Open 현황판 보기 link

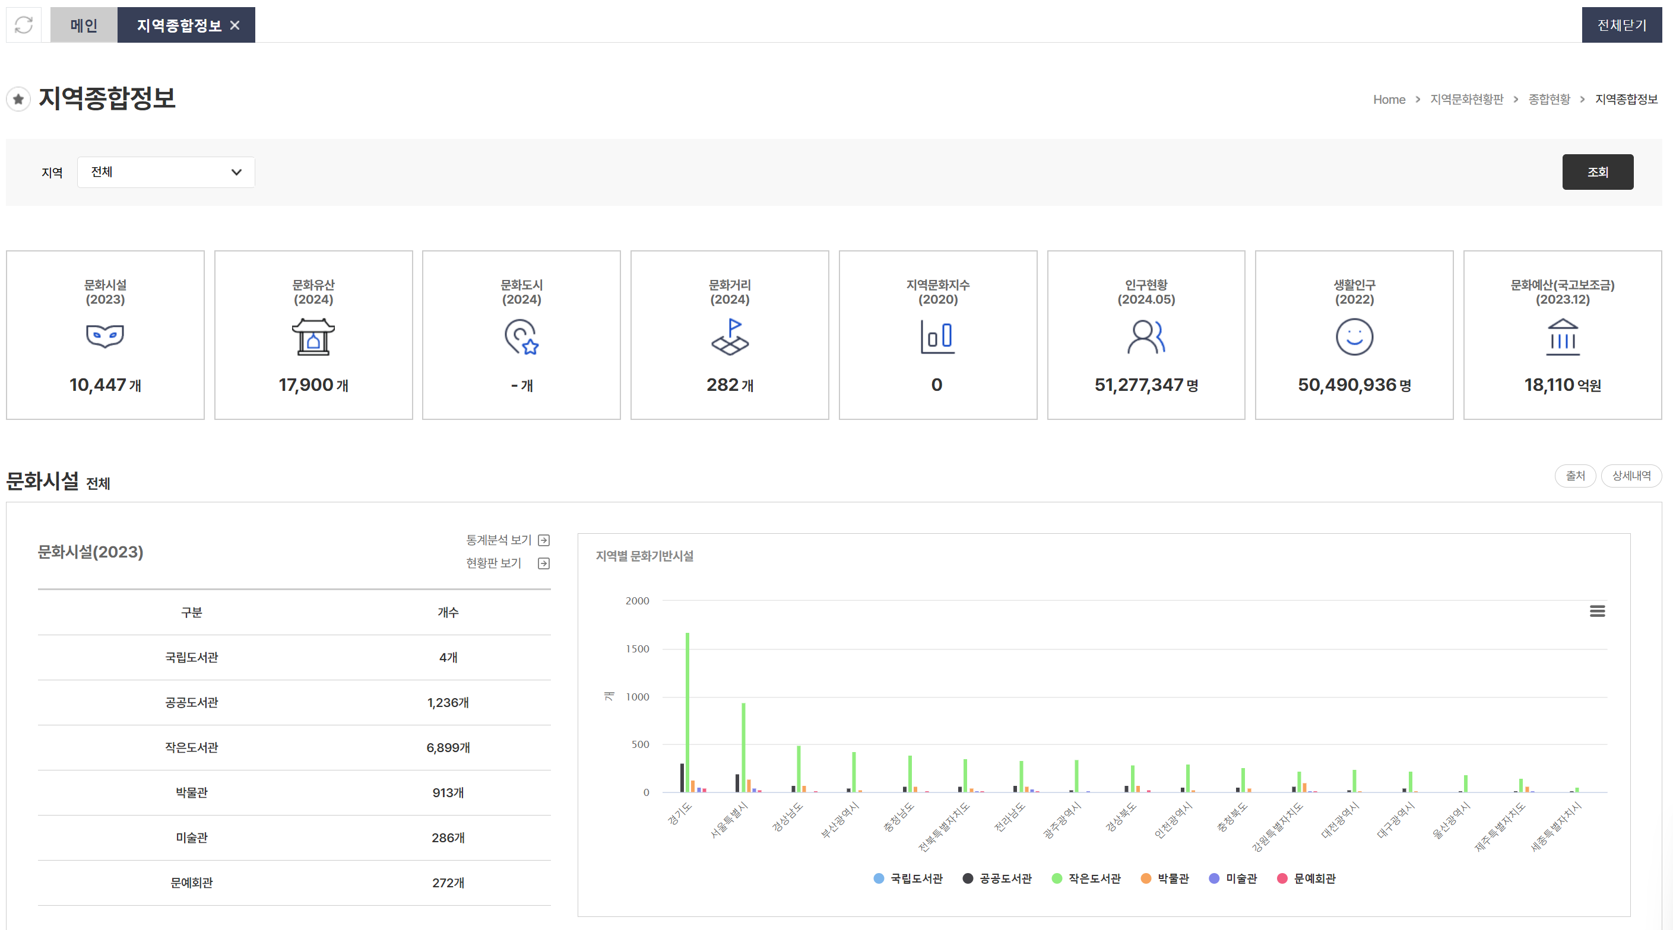tap(493, 563)
